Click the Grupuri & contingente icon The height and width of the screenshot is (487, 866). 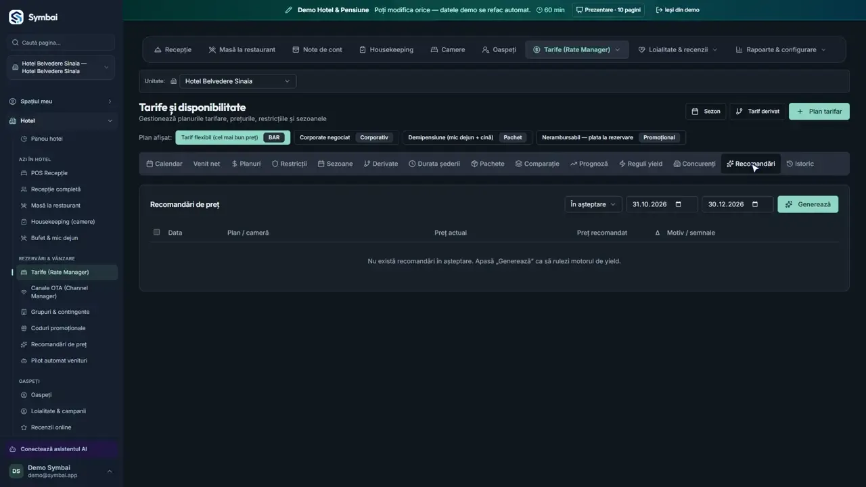24,312
